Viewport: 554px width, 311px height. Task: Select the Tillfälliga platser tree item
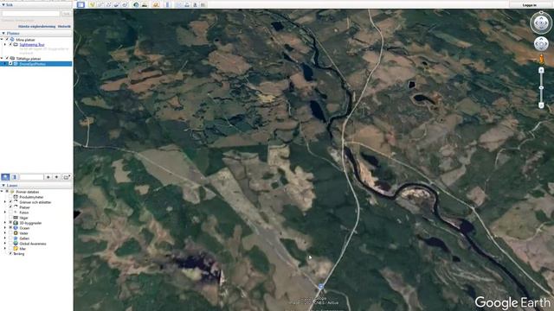(29, 59)
